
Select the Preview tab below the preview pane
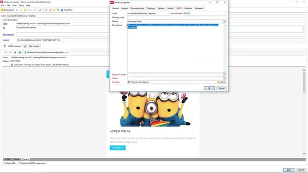tap(25, 159)
